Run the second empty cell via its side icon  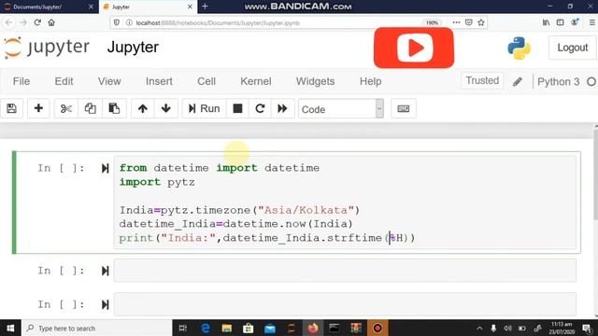pos(105,271)
